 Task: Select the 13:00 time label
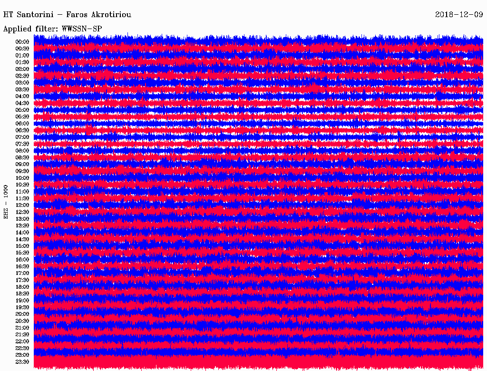[22, 219]
